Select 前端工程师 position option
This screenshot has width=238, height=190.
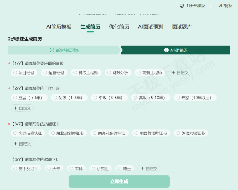(x=149, y=73)
